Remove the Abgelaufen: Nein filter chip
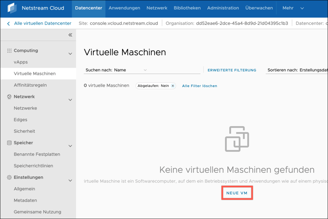 pyautogui.click(x=173, y=86)
